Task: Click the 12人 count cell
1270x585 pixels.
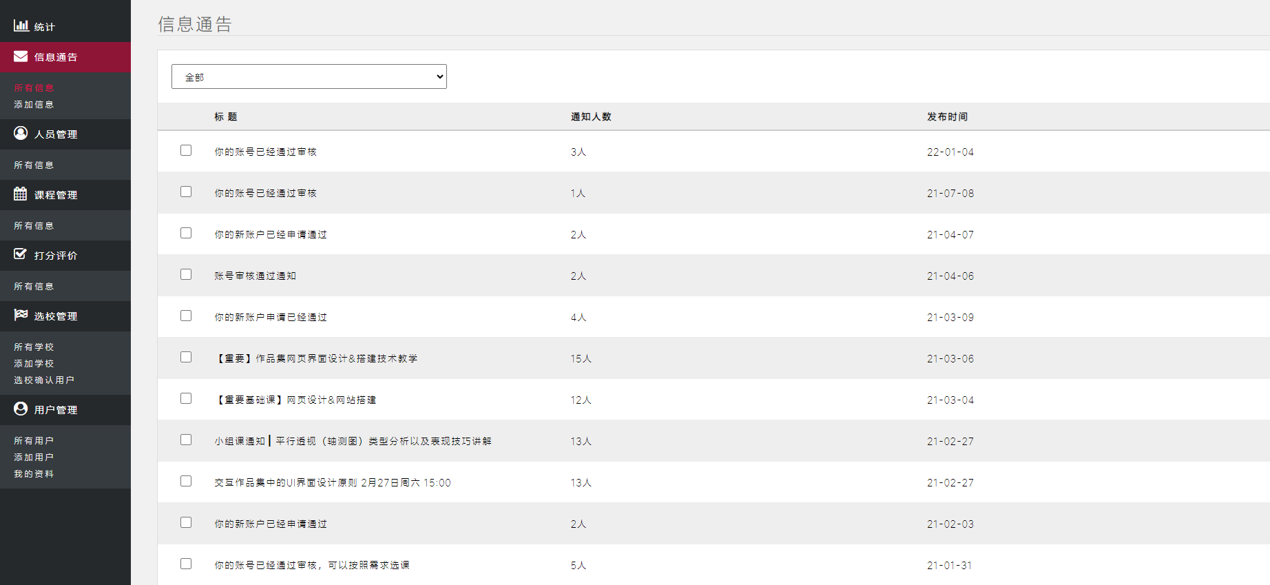Action: point(581,400)
